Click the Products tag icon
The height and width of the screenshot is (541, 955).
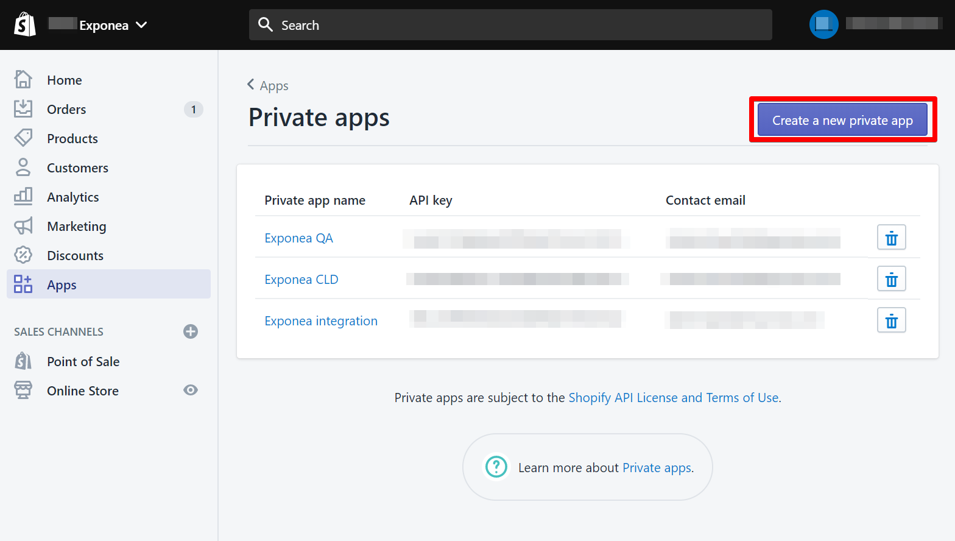pos(23,138)
